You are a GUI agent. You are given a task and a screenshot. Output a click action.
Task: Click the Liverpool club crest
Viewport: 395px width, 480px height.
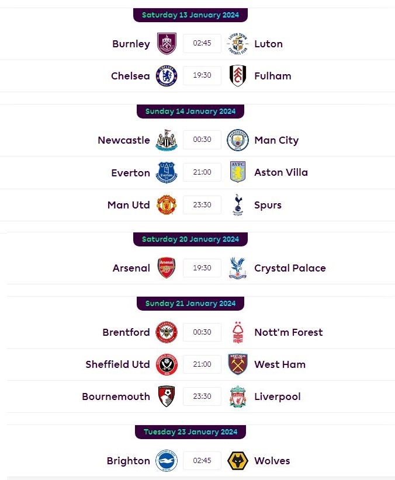click(x=238, y=396)
